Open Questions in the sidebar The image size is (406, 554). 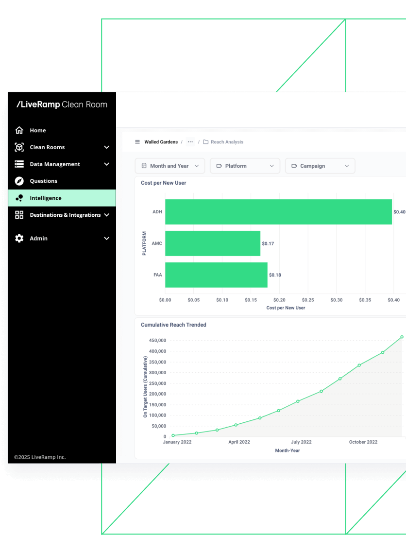click(x=62, y=181)
